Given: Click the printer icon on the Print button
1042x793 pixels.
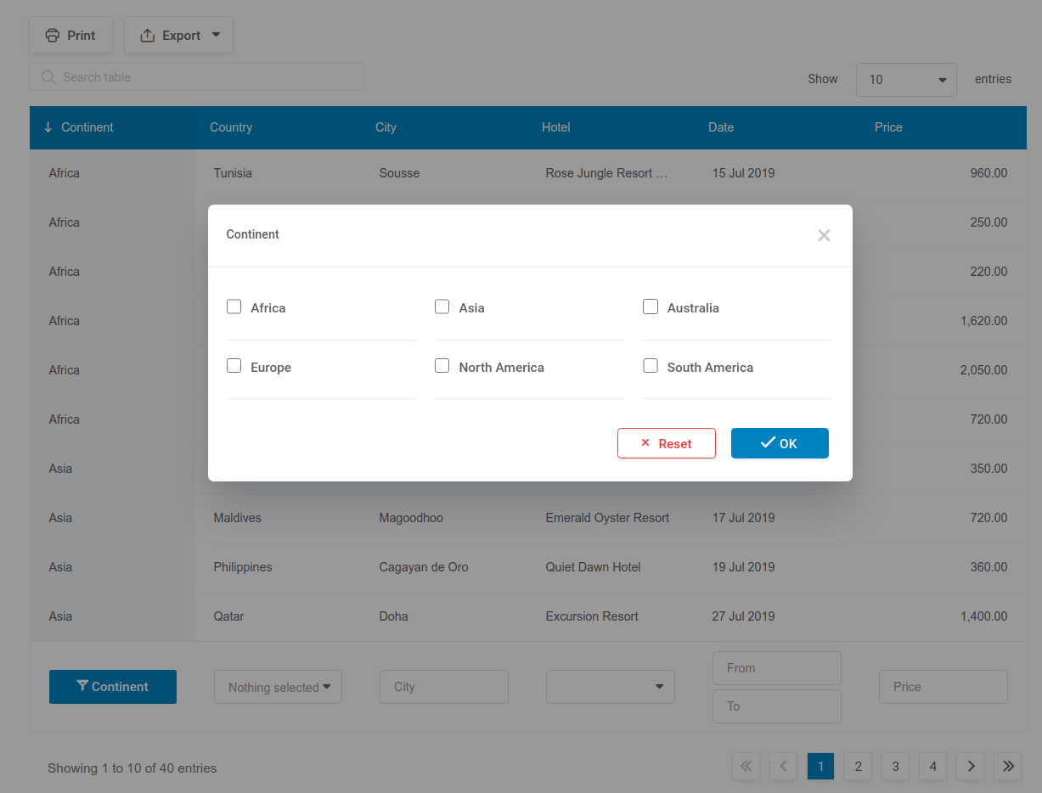Looking at the screenshot, I should [x=52, y=35].
